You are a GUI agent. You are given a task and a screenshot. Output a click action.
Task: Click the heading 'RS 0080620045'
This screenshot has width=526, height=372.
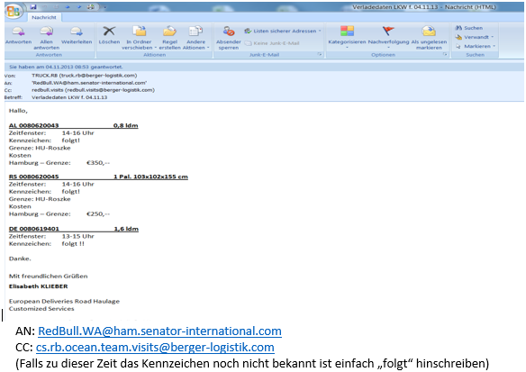pos(33,177)
